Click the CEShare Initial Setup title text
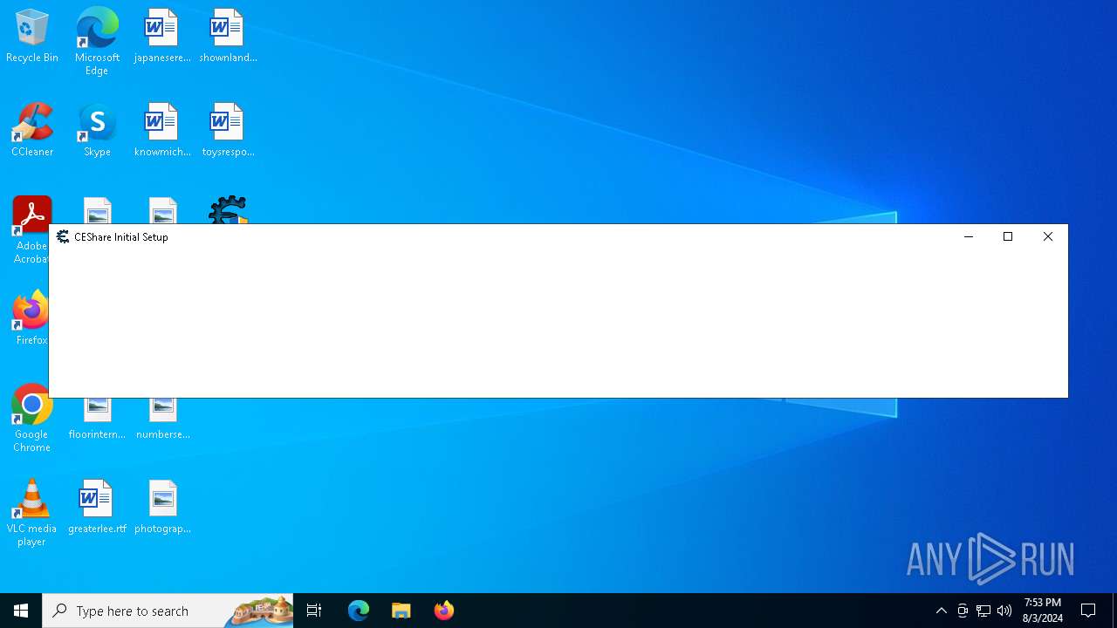Viewport: 1117px width, 628px height. tap(121, 237)
